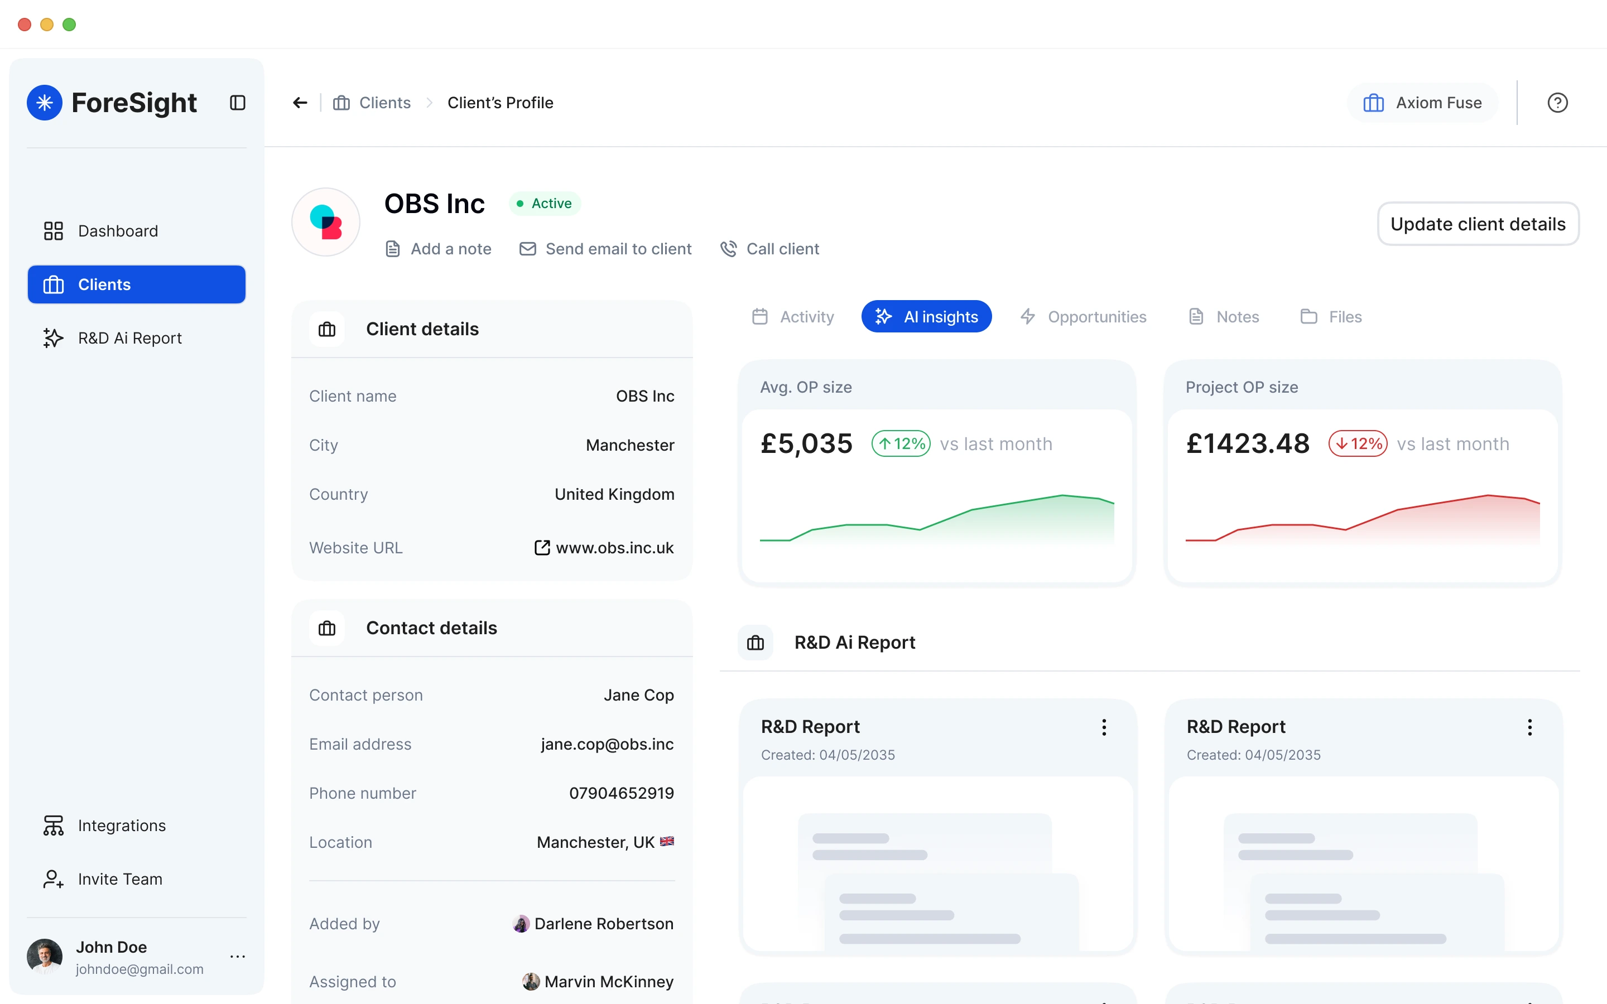Screen dimensions: 1607x1004
Task: Open Integrations icon in sidebar
Action: tap(53, 825)
